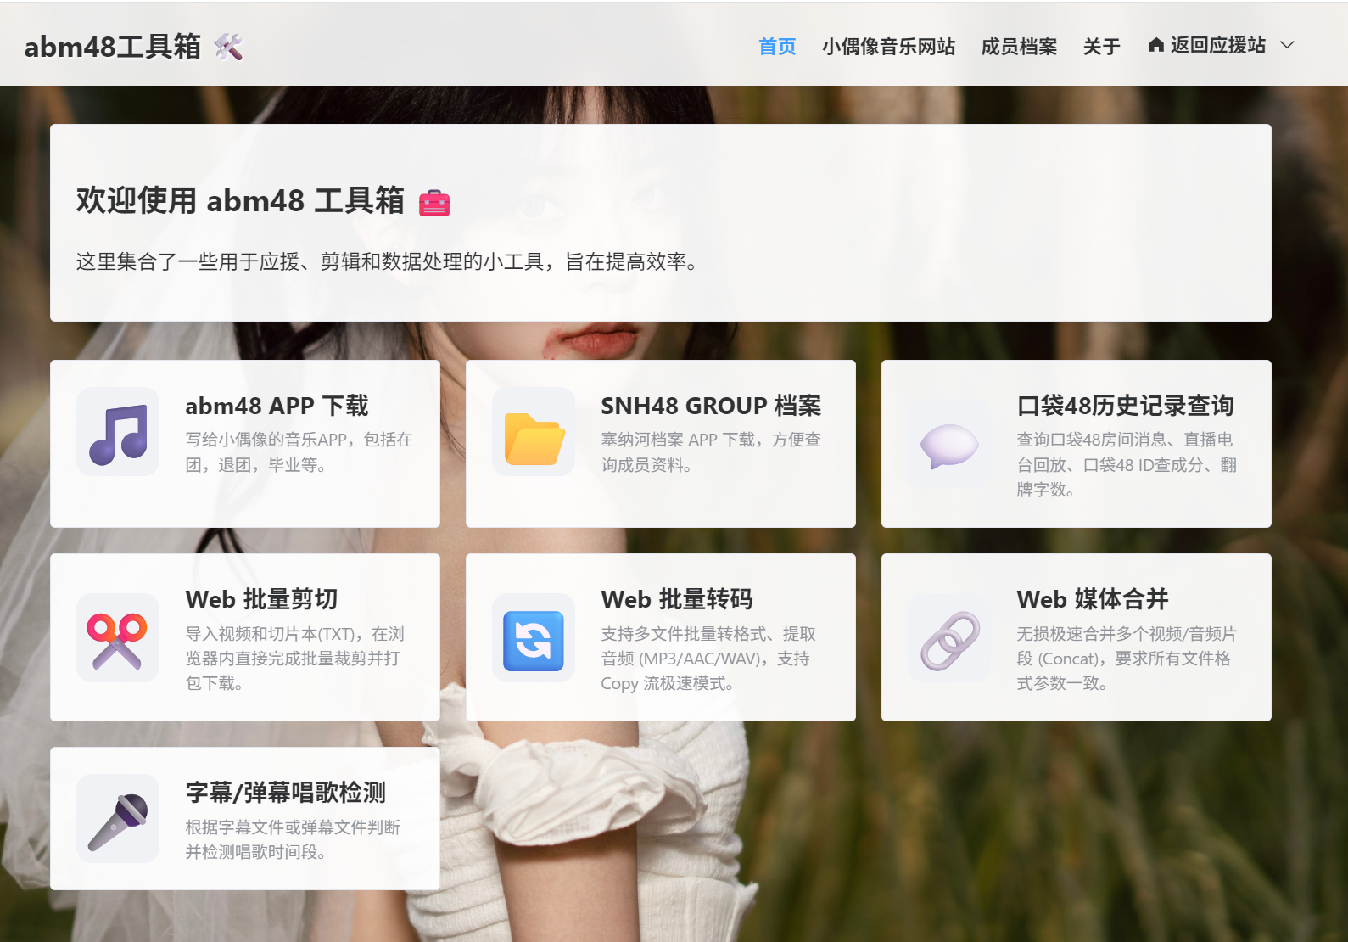1348x942 pixels.
Task: Open the 成员档案 nav item
Action: [x=1019, y=46]
